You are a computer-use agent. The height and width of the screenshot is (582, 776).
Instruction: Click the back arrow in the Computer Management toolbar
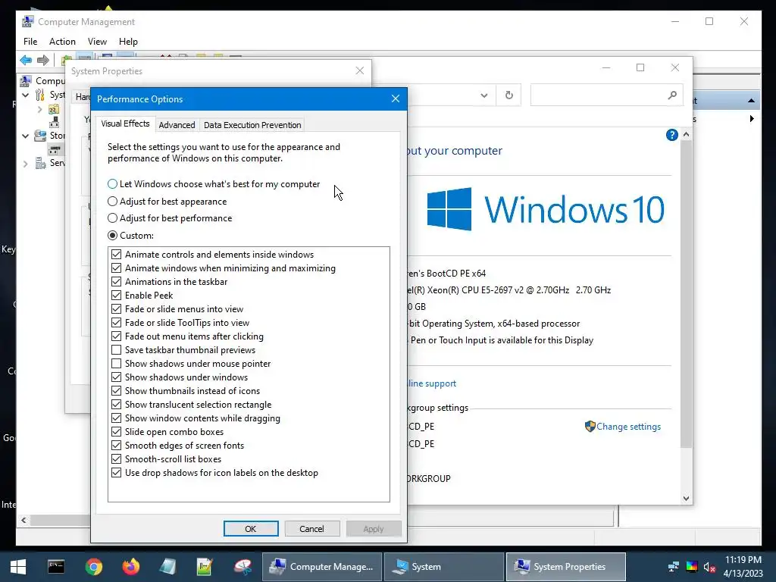(x=26, y=61)
